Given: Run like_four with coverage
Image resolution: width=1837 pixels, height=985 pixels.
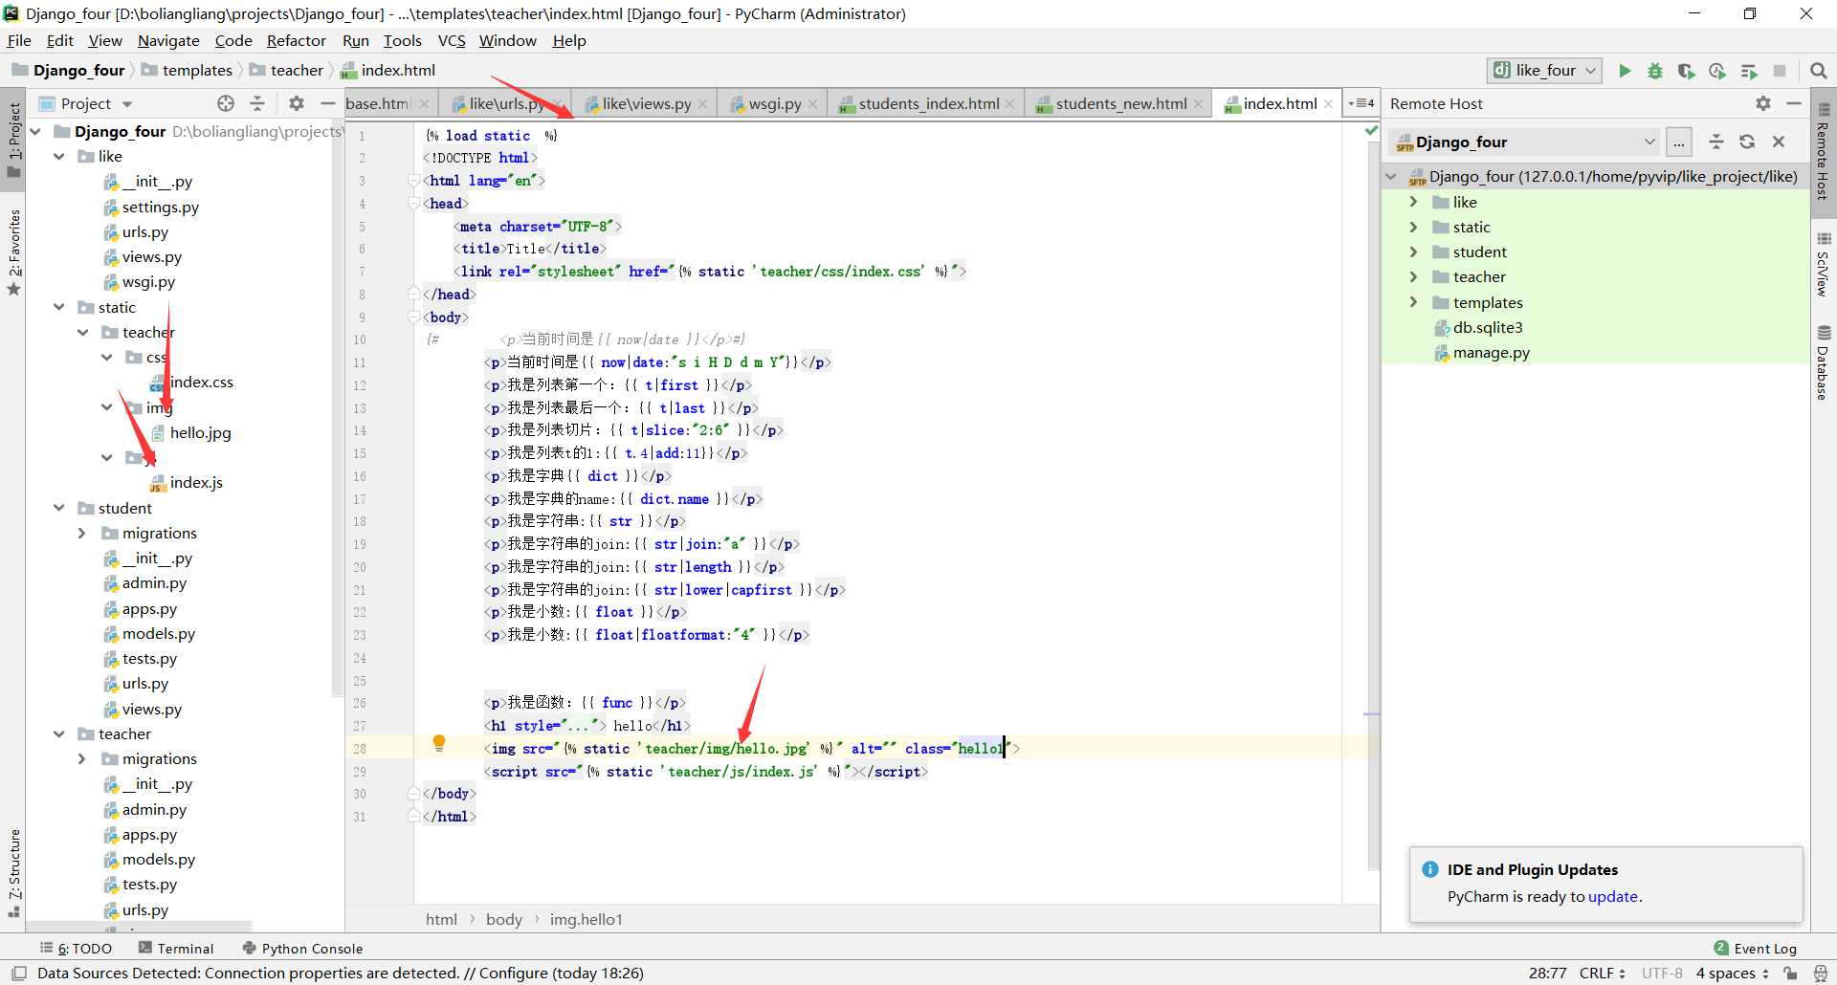Looking at the screenshot, I should coord(1686,71).
